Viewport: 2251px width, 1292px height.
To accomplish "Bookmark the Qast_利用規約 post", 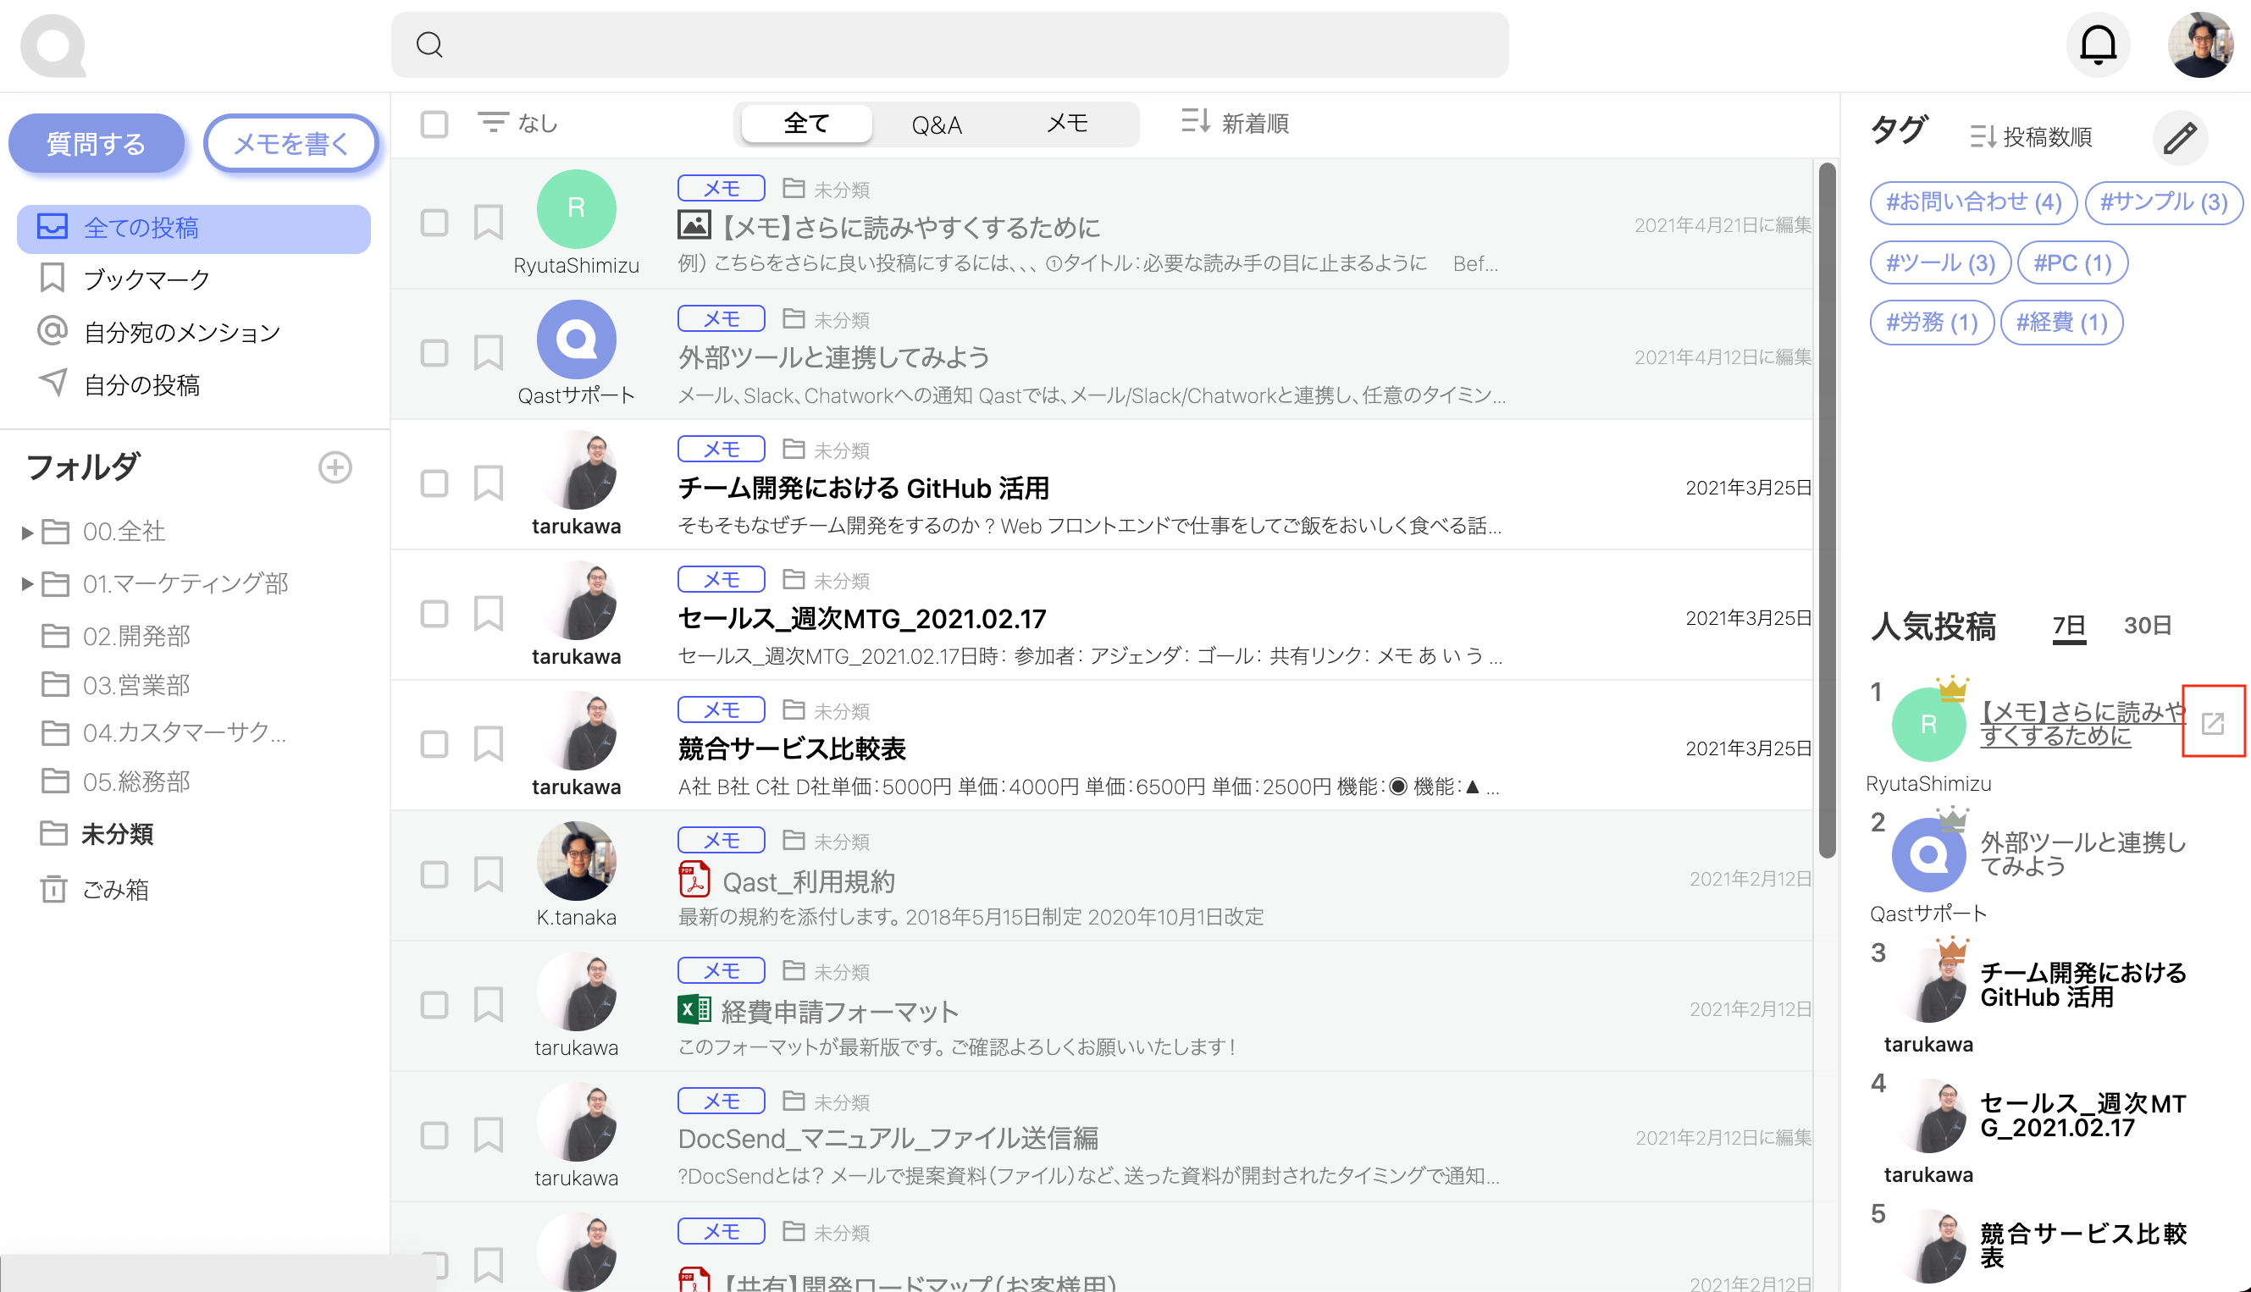I will [x=488, y=875].
